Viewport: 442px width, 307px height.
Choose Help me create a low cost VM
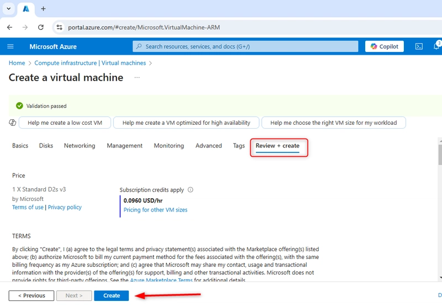[65, 123]
